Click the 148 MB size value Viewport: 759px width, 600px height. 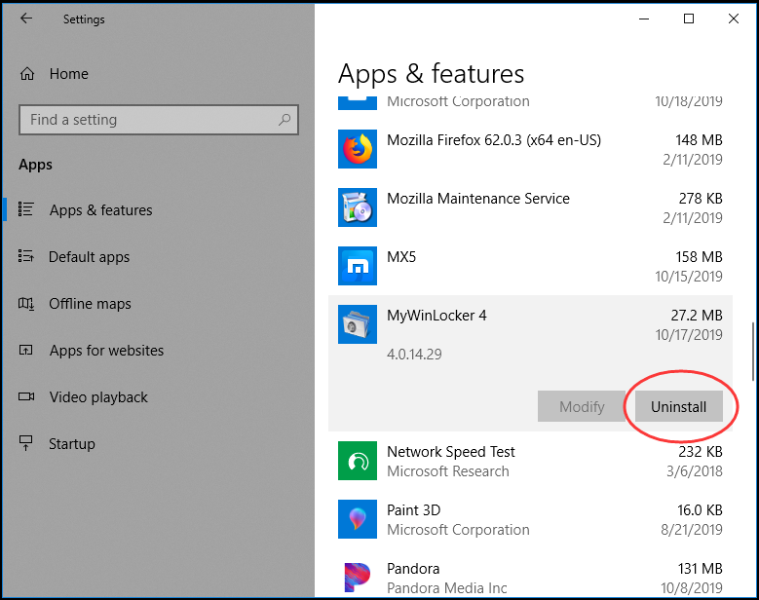click(x=699, y=140)
